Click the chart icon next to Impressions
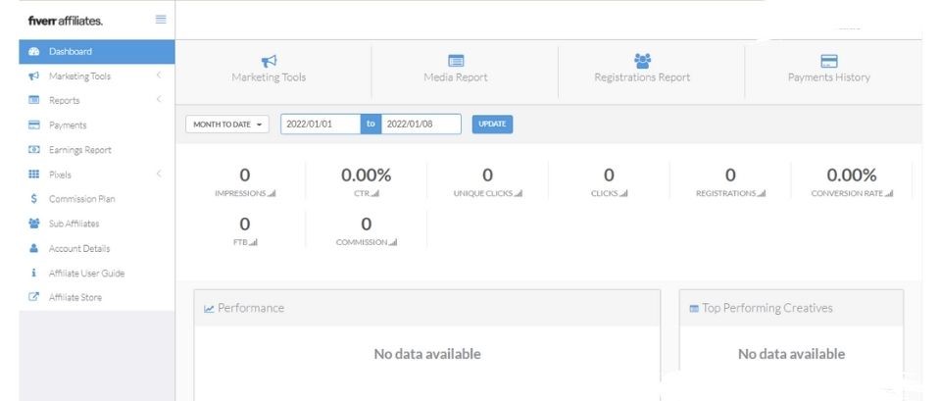Viewport: 940px width, 401px height. coord(272,194)
